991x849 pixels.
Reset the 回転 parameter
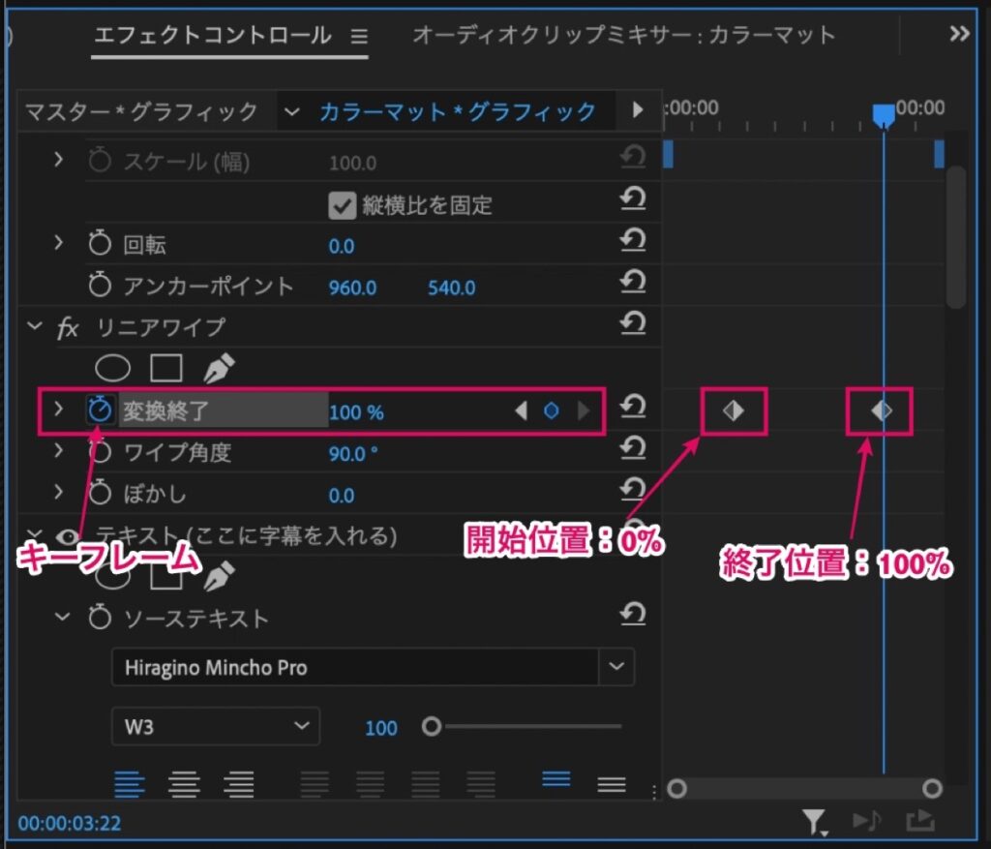click(633, 239)
